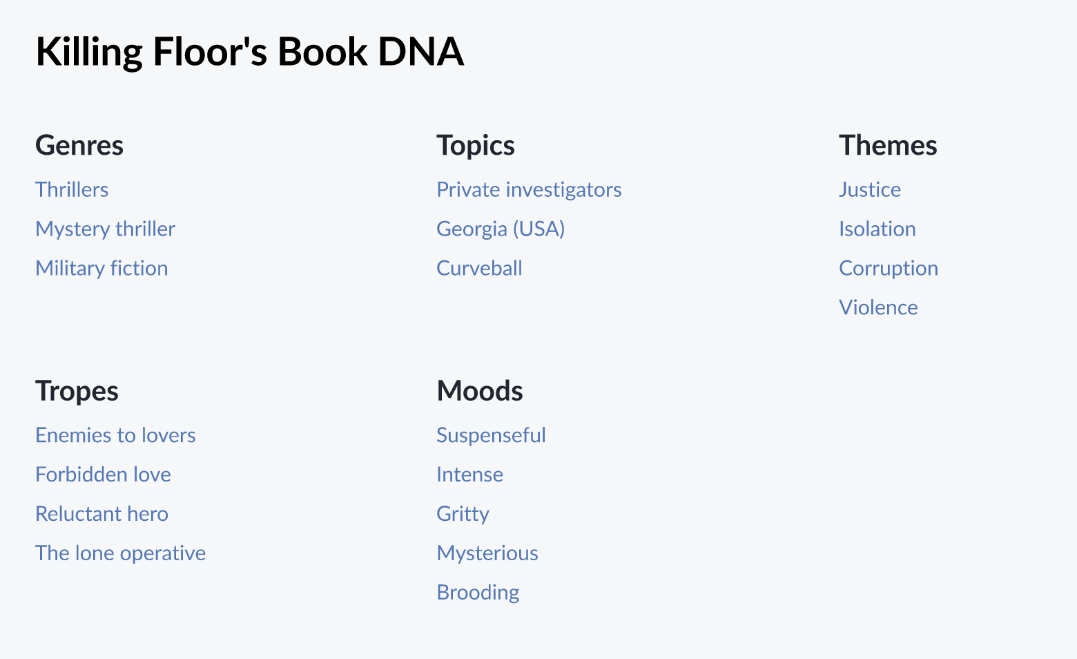Select The lone operative trope
Viewport: 1077px width, 659px height.
pos(121,553)
